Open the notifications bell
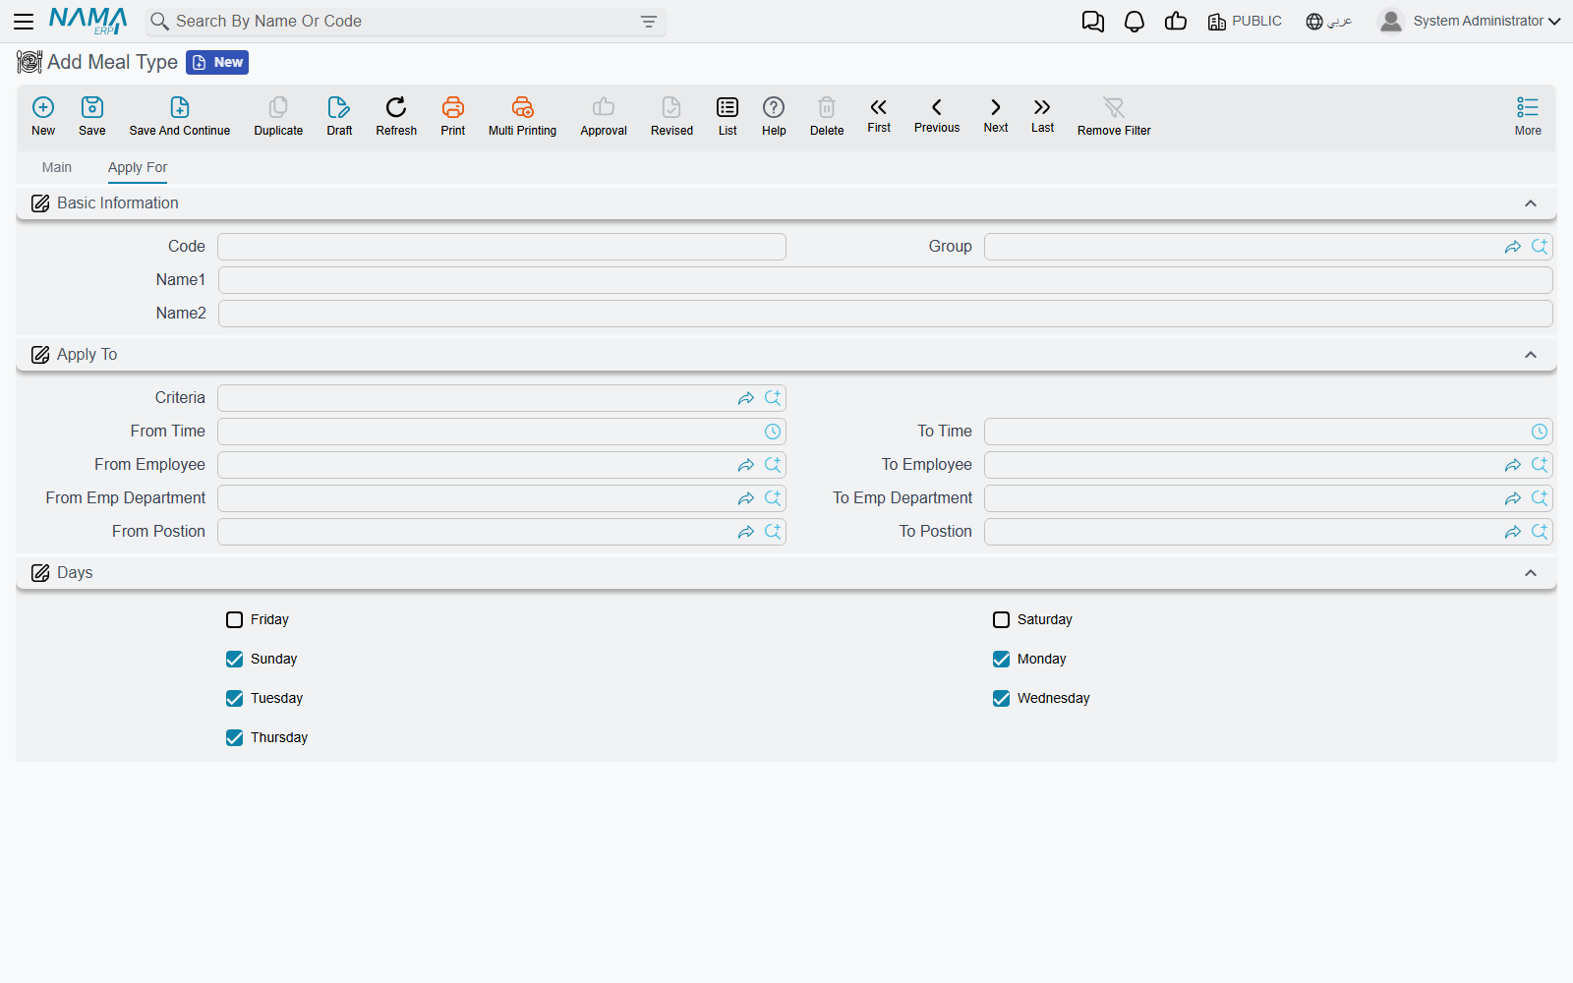This screenshot has height=983, width=1573. [1135, 22]
